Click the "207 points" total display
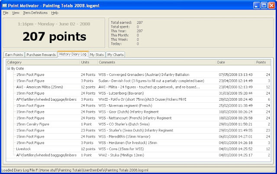This screenshot has height=174, width=277. [55, 37]
